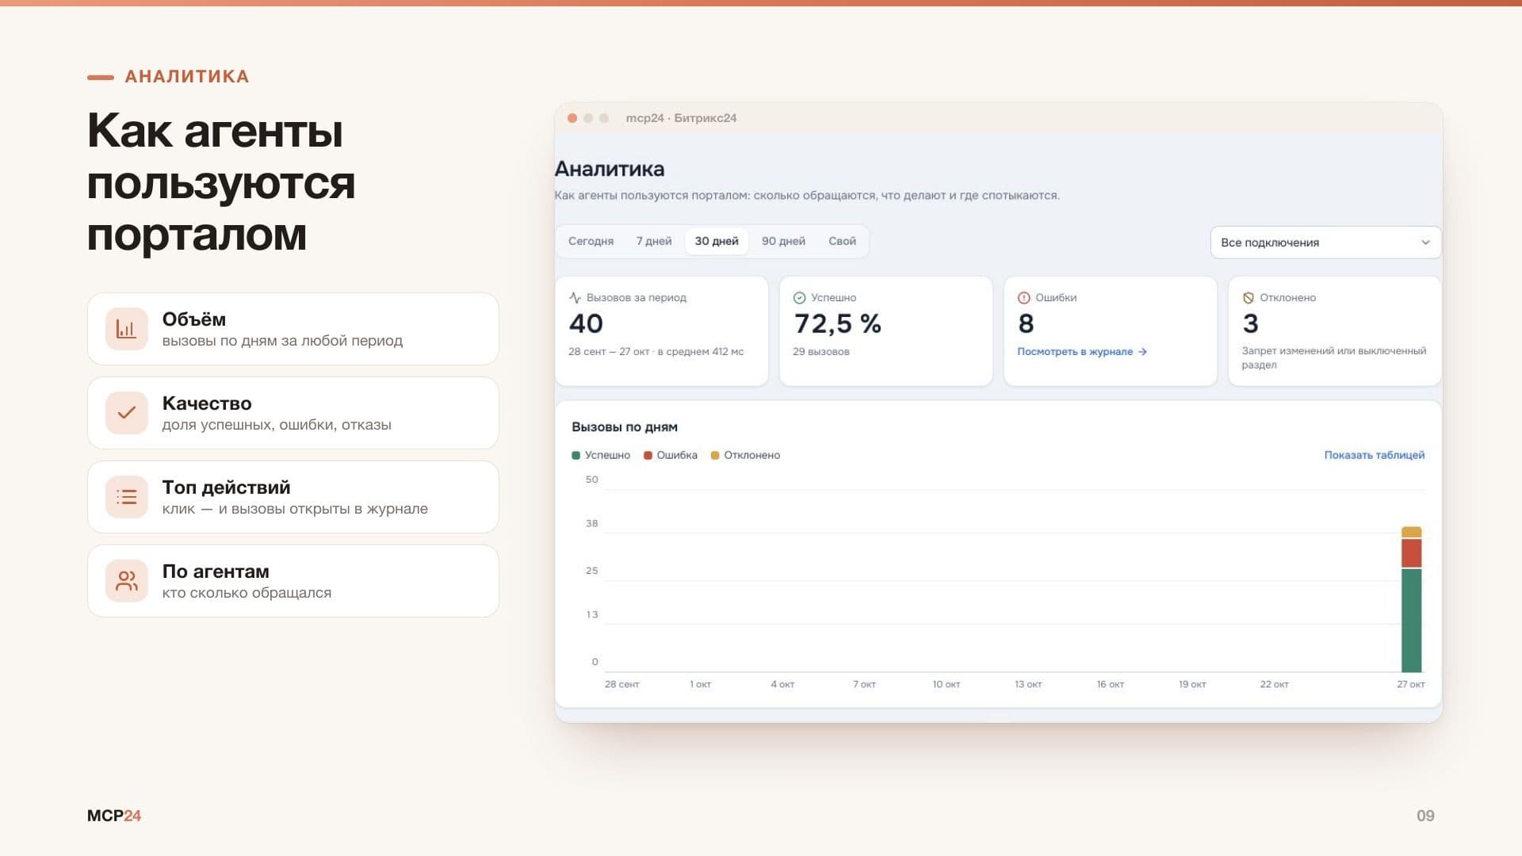Select the Свой custom period option
Image resolution: width=1522 pixels, height=856 pixels.
pyautogui.click(x=842, y=241)
